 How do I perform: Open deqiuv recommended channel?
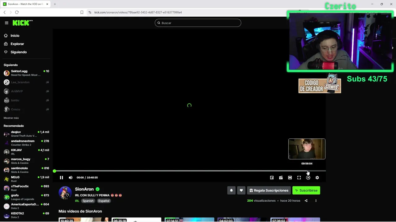pyautogui.click(x=26, y=134)
